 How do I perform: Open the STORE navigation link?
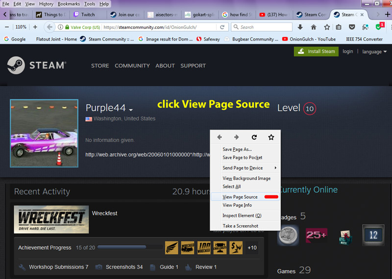coord(100,66)
